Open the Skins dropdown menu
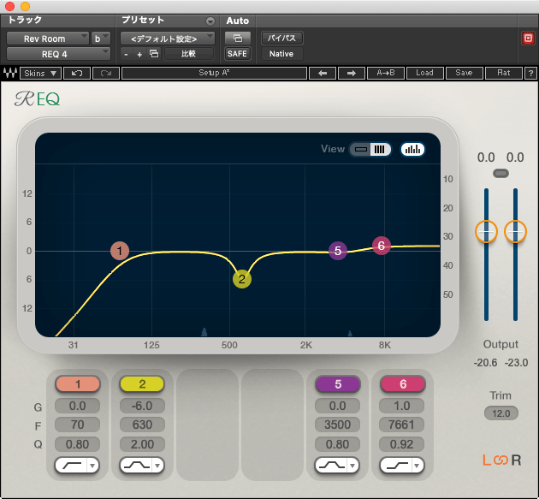 point(40,74)
